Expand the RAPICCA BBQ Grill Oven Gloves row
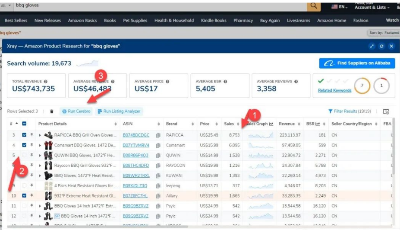400x230 pixels. point(40,135)
